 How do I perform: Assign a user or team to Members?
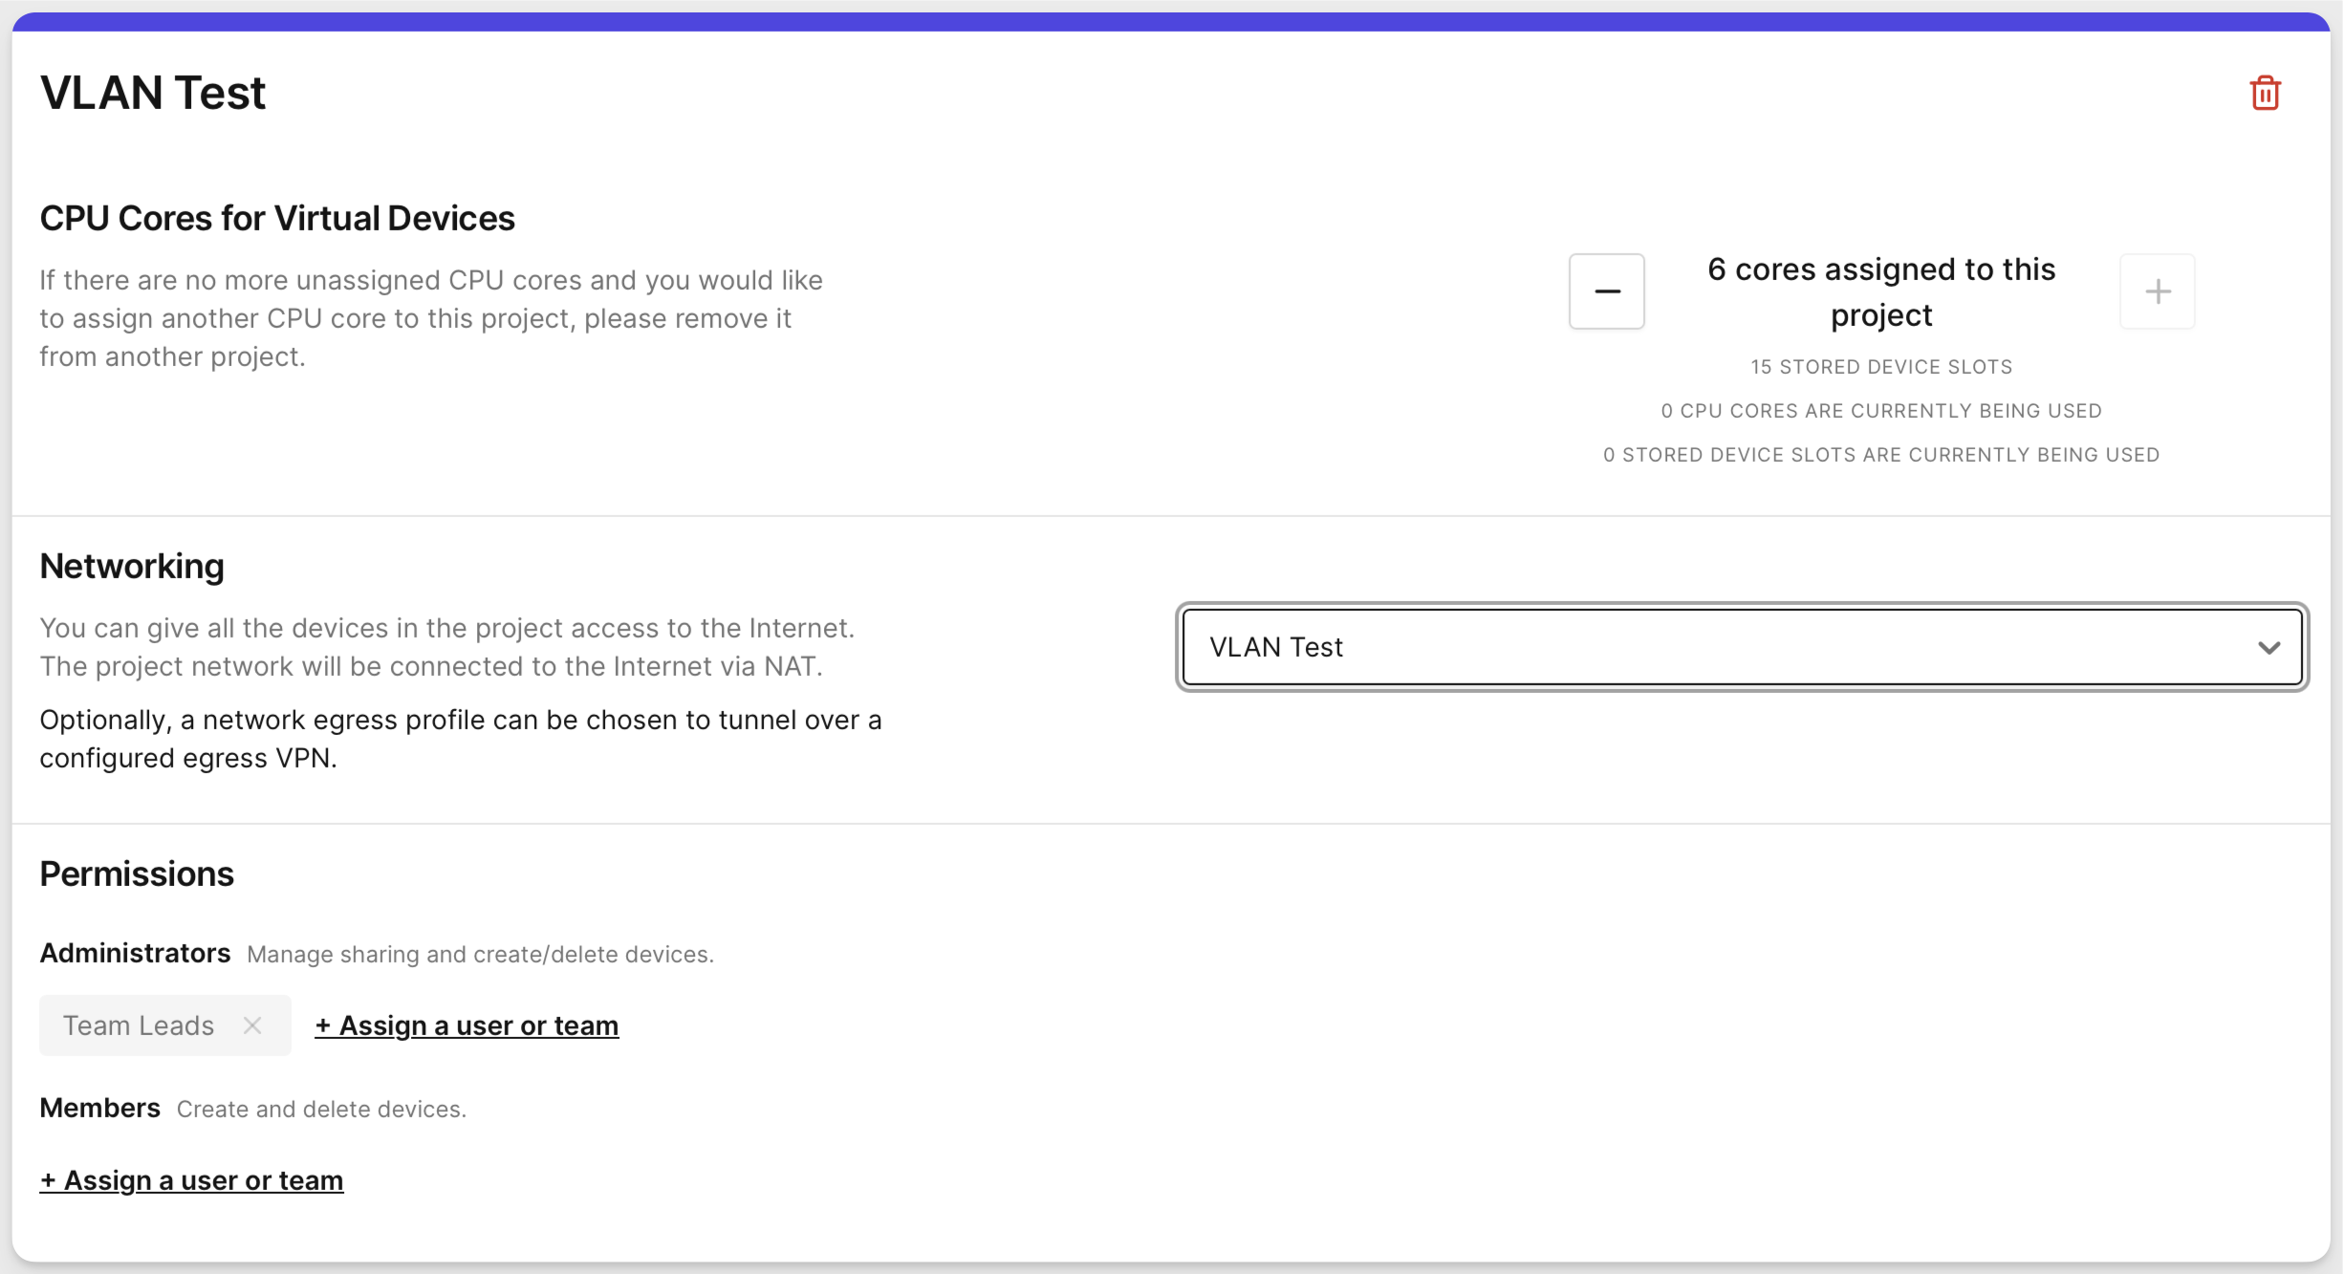(x=191, y=1180)
